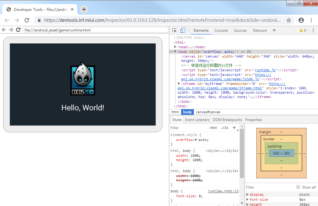The image size is (318, 206).
Task: Click the 640 × 360 content box
Action: click(x=282, y=153)
